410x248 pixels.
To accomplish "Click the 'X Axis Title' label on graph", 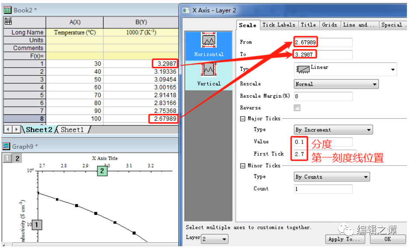I will click(x=105, y=158).
